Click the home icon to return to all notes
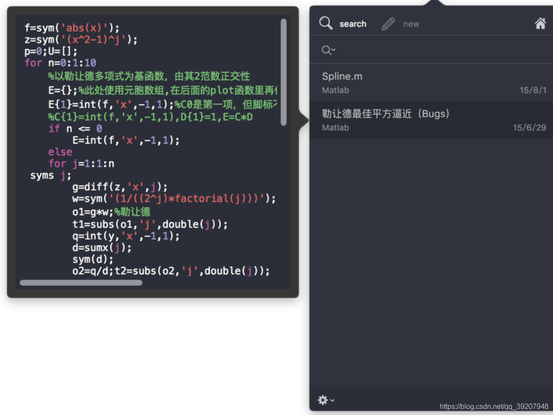553x415 pixels. (x=541, y=23)
